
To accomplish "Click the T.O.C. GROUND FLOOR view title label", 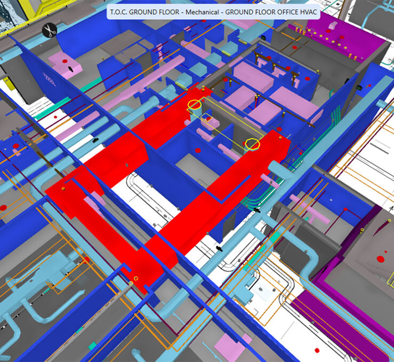I will (213, 12).
